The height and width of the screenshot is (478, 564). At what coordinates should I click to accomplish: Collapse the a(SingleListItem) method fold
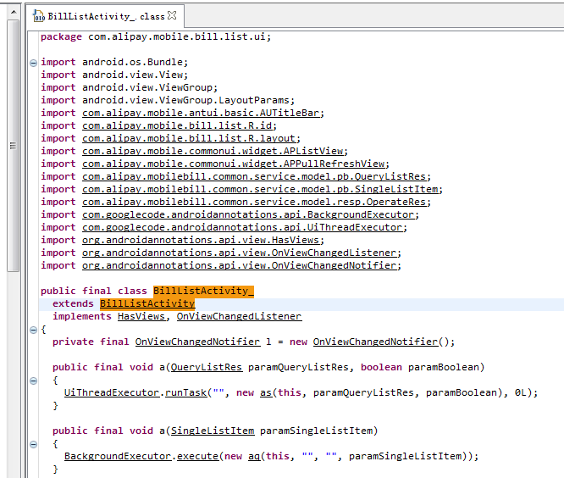pyautogui.click(x=33, y=445)
